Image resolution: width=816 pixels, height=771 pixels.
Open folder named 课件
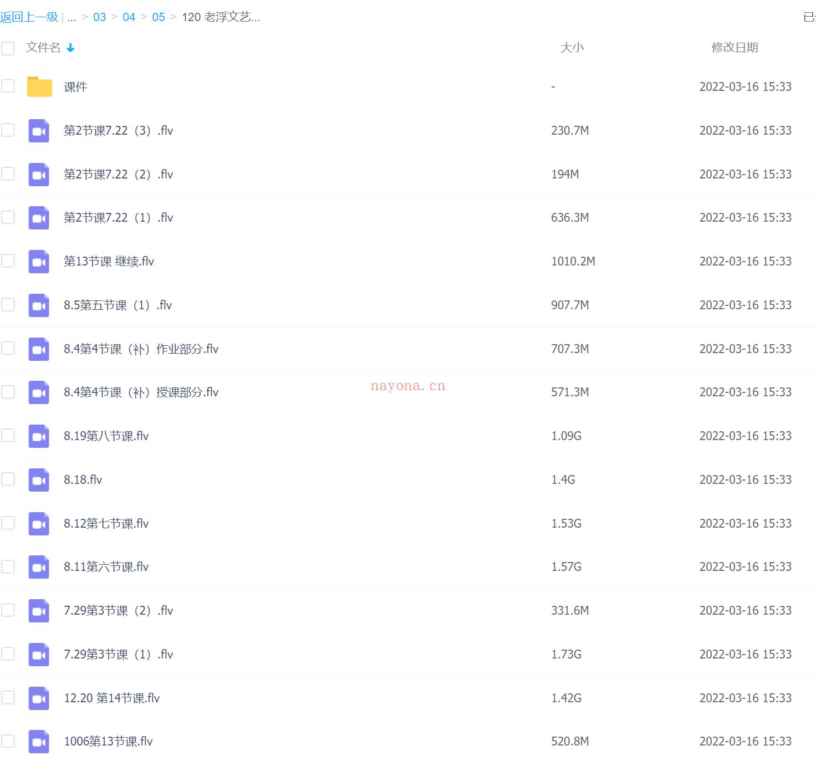pos(75,87)
